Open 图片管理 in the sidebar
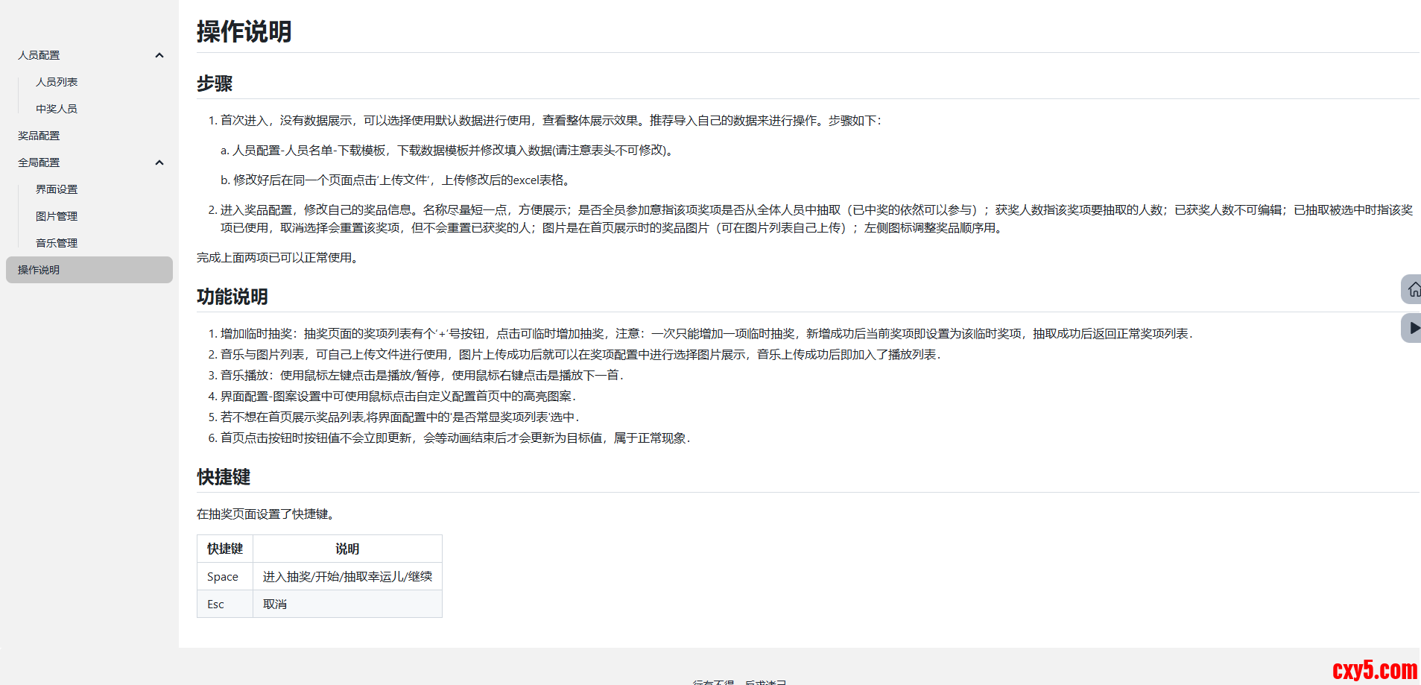 click(57, 216)
